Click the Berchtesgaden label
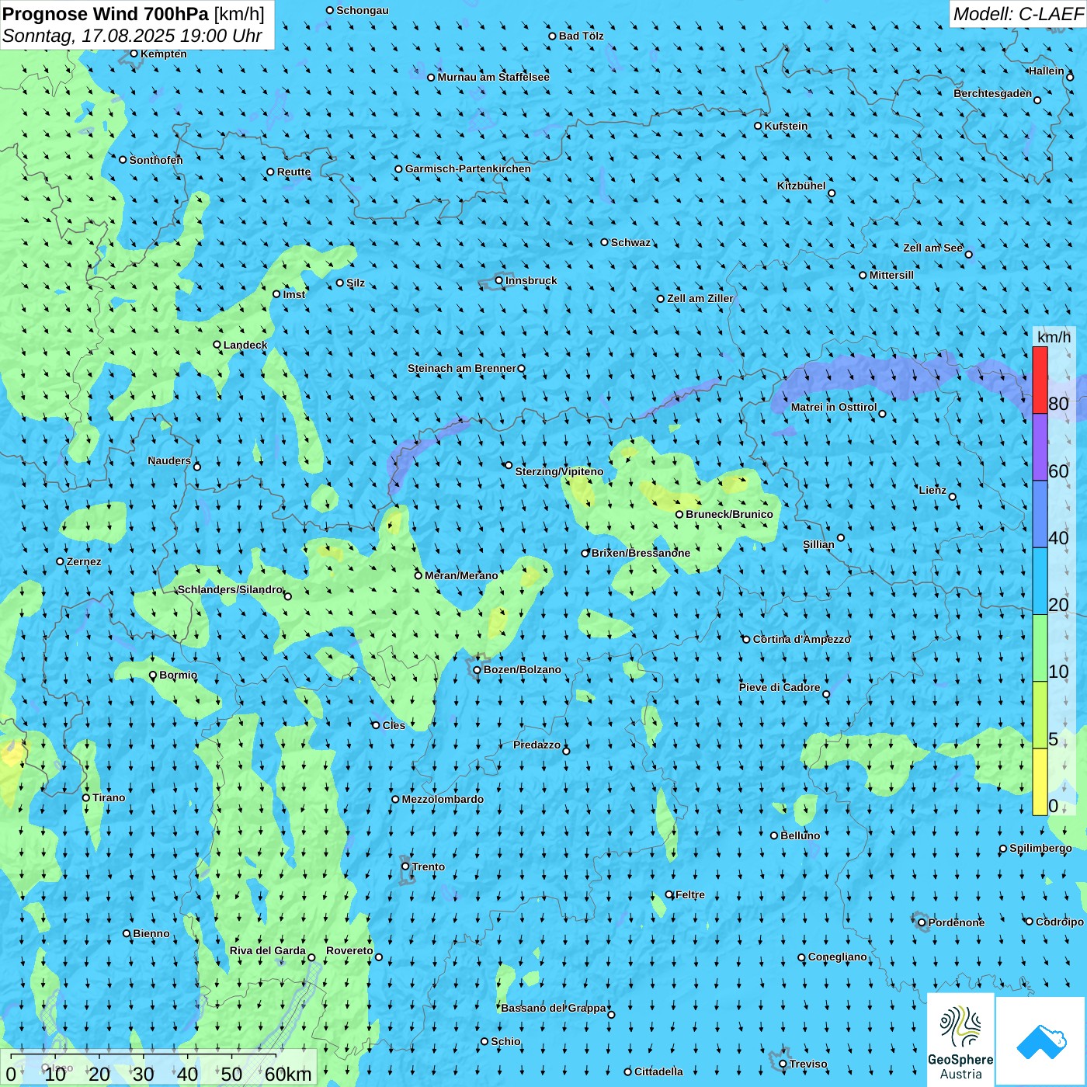1087x1087 pixels. tap(992, 93)
